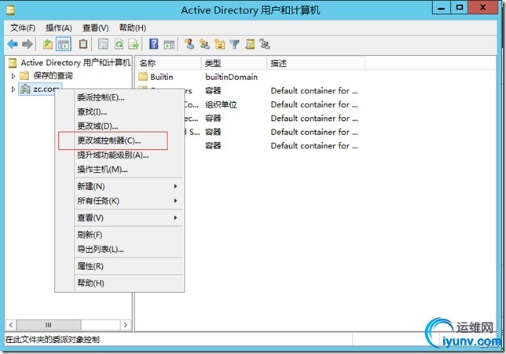Expand the 保存的查询 tree node
Screen dimensions: 506x354
tap(13, 76)
